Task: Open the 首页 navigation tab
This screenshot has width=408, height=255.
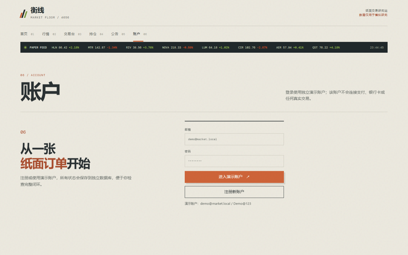Action: pyautogui.click(x=27, y=34)
